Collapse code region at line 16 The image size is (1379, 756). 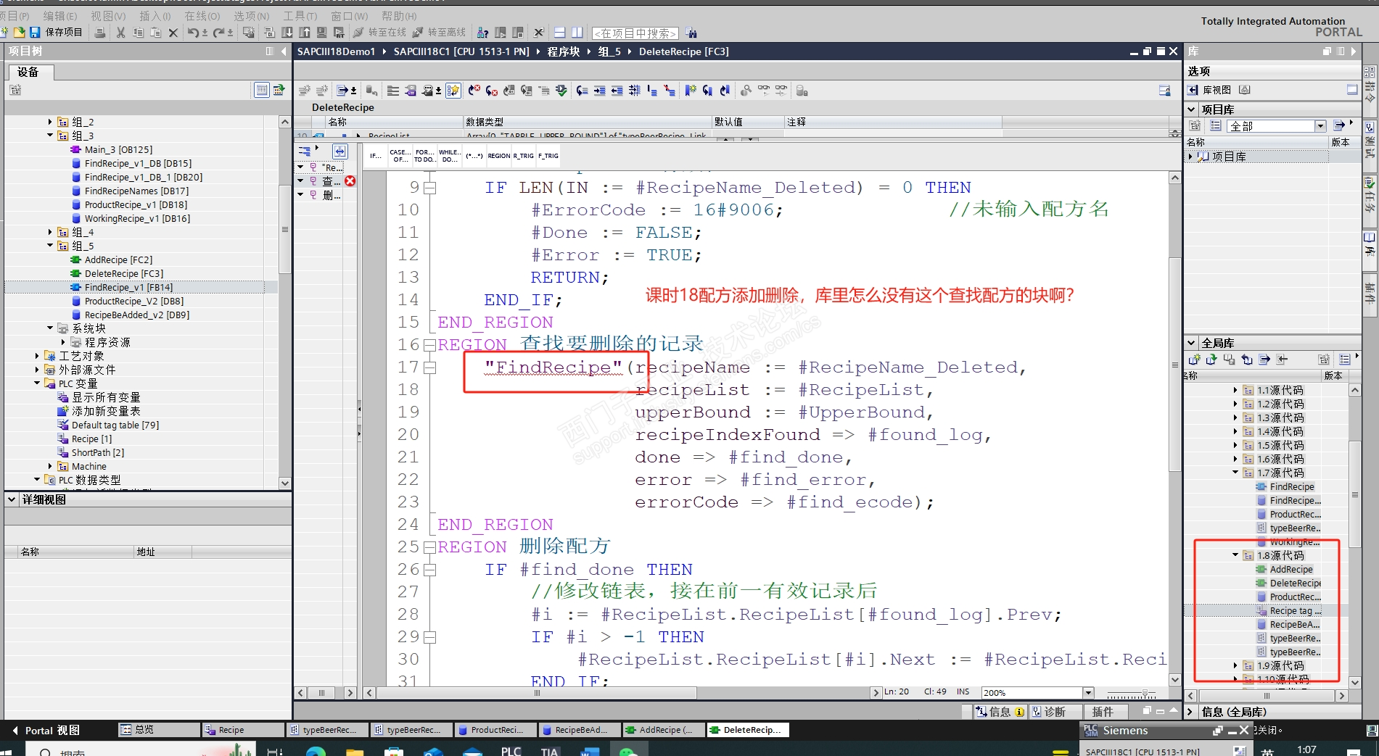click(429, 345)
